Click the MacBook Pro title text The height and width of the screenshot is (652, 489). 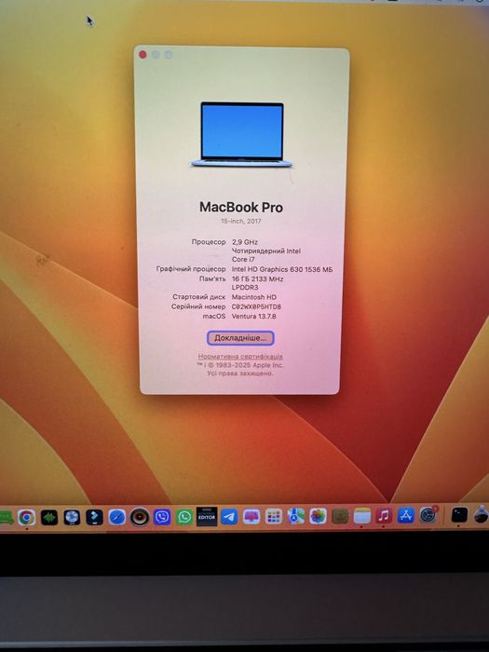coord(241,207)
